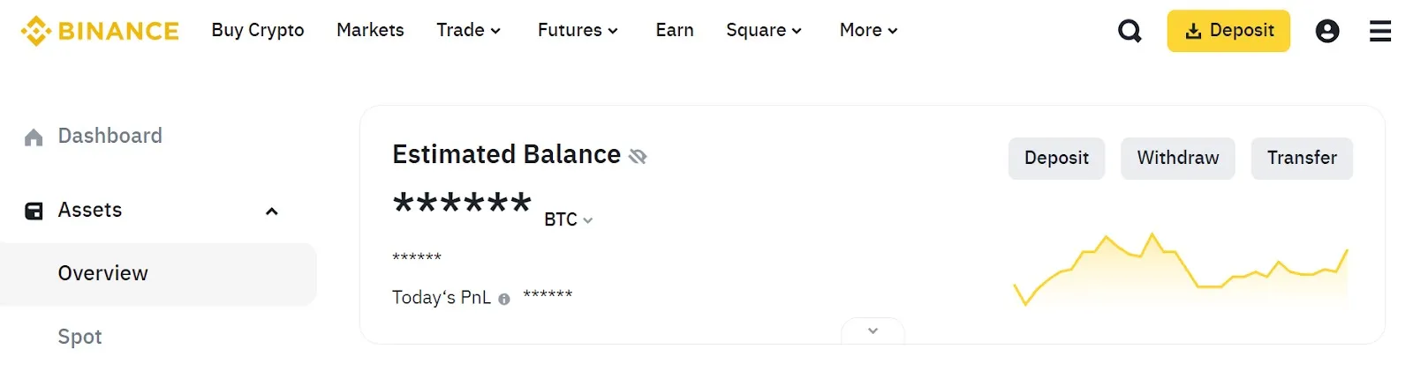Expand the balance card bottom chevron
The width and height of the screenshot is (1413, 371).
(x=873, y=331)
